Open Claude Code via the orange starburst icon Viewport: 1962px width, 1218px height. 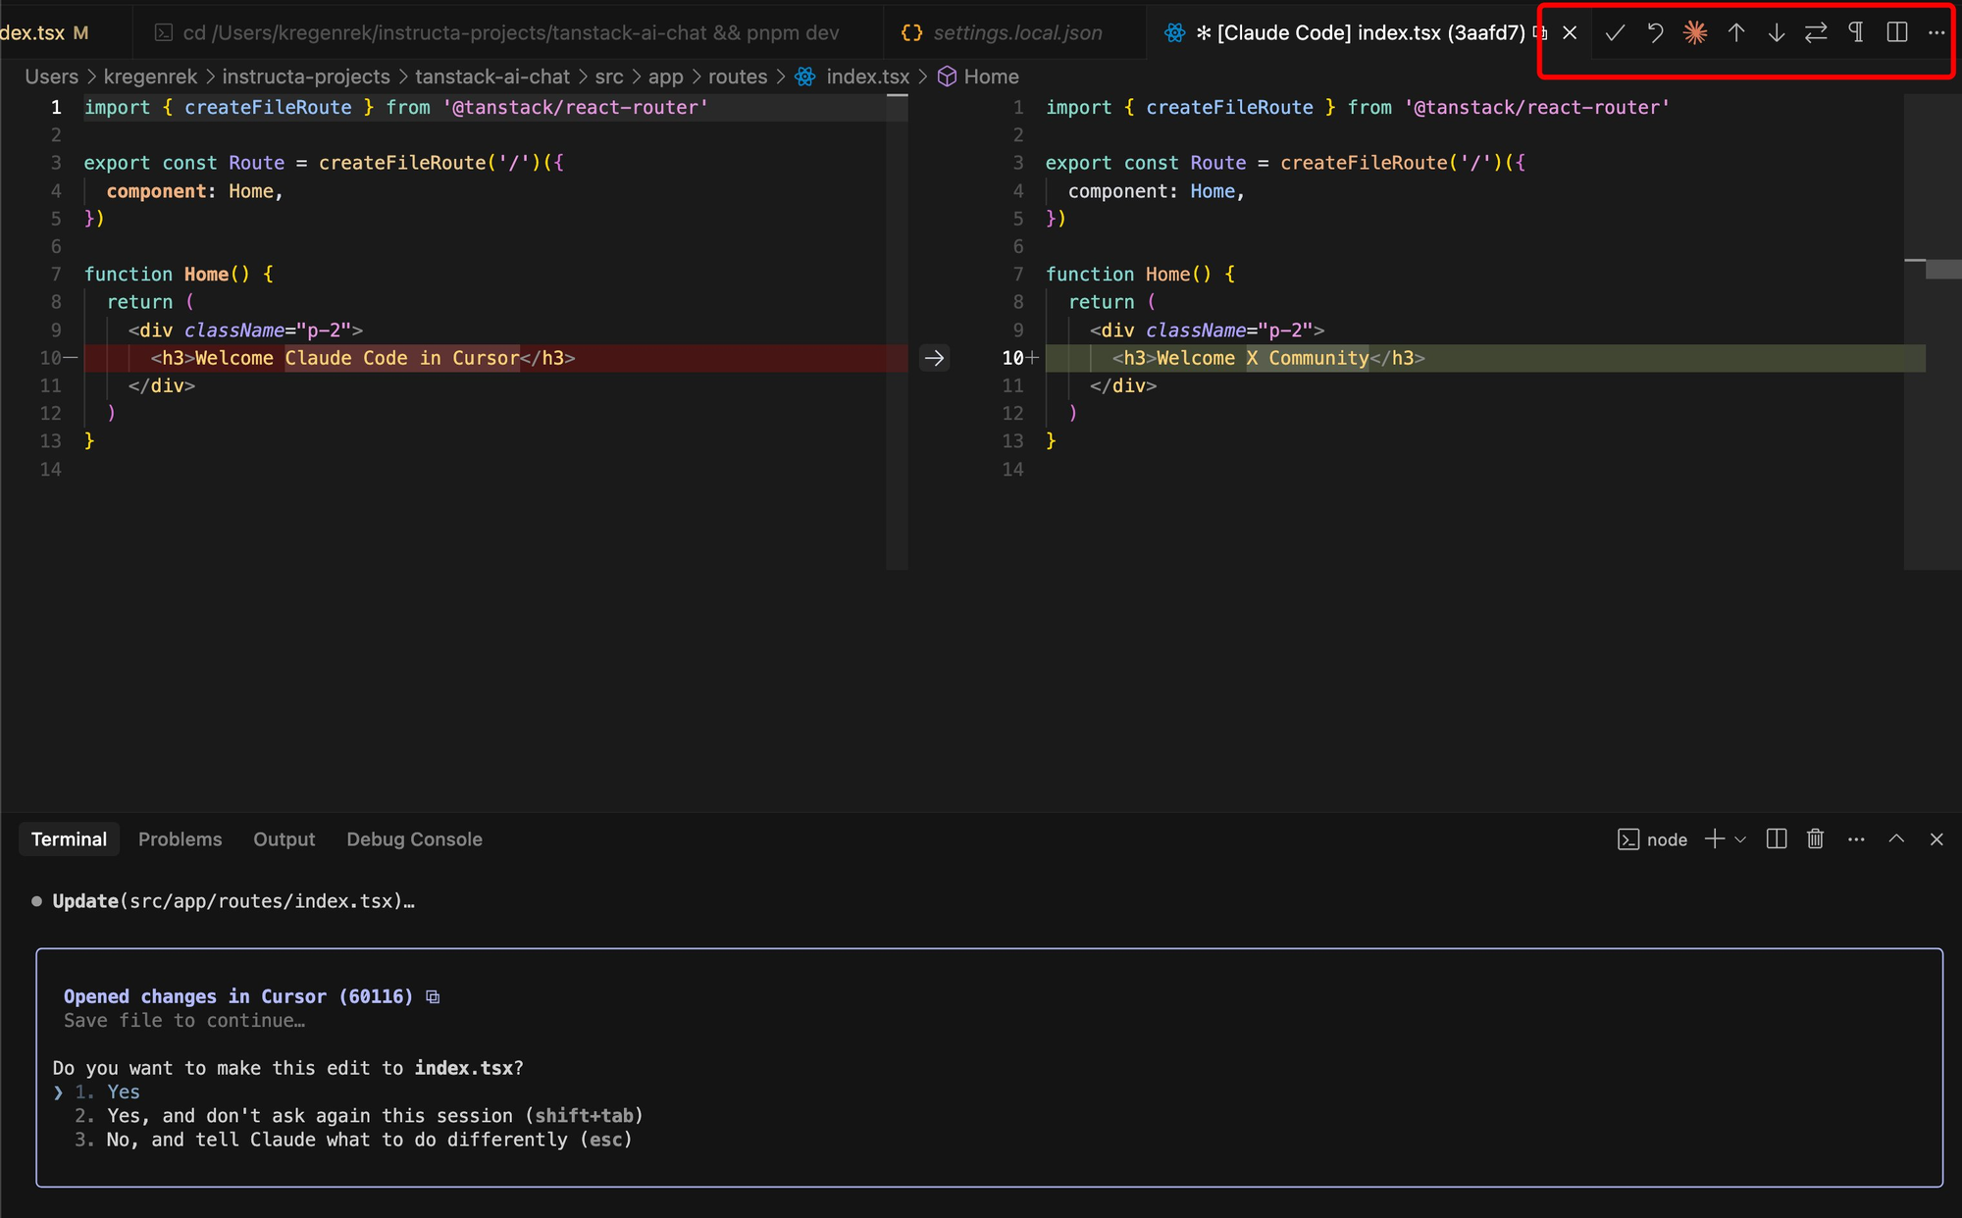pos(1695,32)
